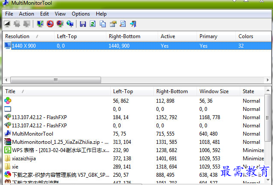The image size is (273, 185).
Task: Open the Options menu
Action: (81, 14)
